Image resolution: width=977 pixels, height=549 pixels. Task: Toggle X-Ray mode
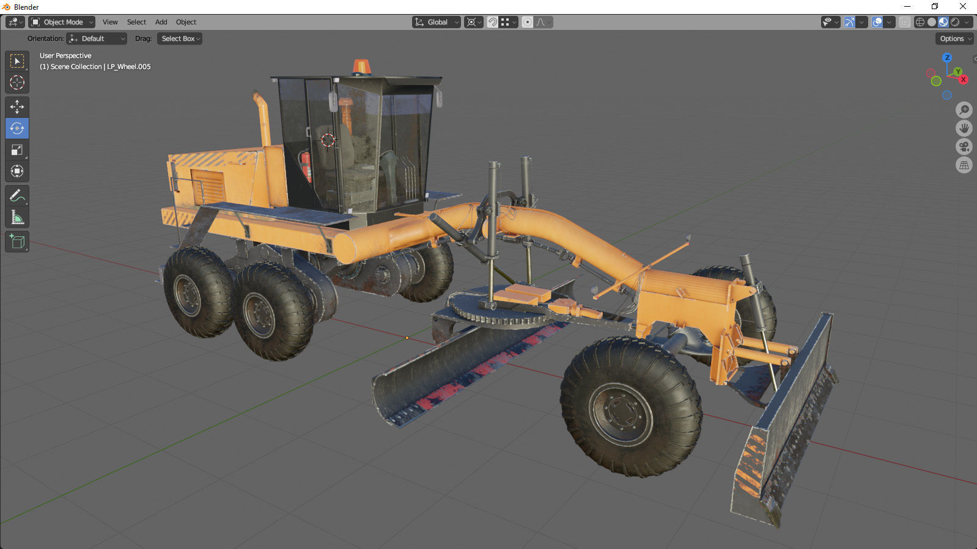pyautogui.click(x=904, y=22)
